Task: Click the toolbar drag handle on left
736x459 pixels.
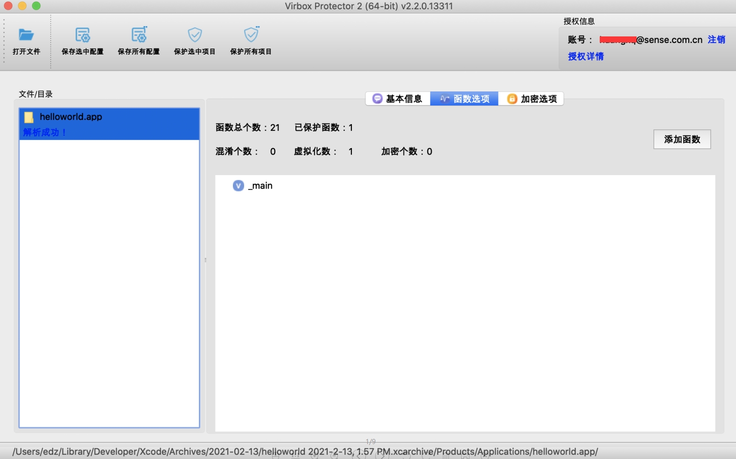Action: (x=4, y=41)
